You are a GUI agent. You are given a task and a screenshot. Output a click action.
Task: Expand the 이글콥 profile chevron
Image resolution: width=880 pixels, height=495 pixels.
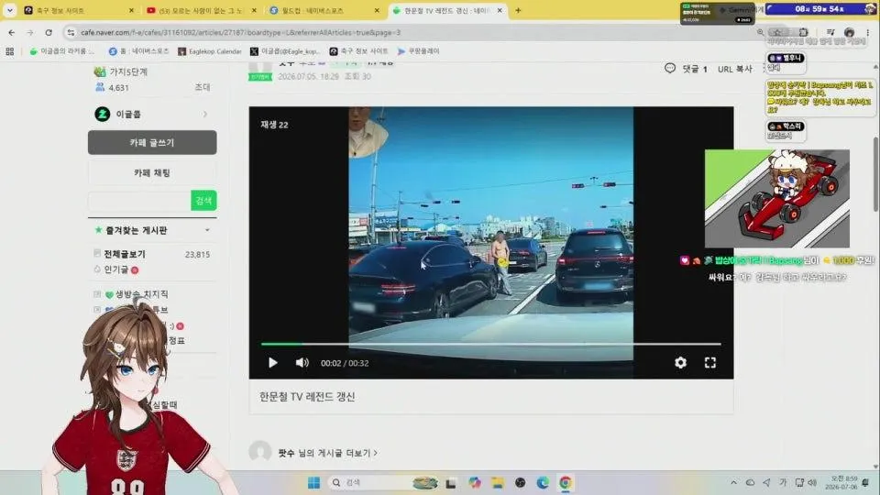tap(204, 114)
